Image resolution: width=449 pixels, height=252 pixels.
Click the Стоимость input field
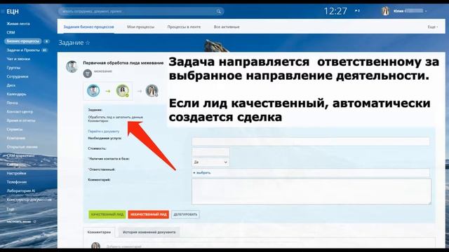click(x=210, y=152)
